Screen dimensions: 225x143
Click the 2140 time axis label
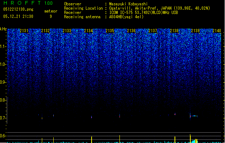click(x=217, y=31)
